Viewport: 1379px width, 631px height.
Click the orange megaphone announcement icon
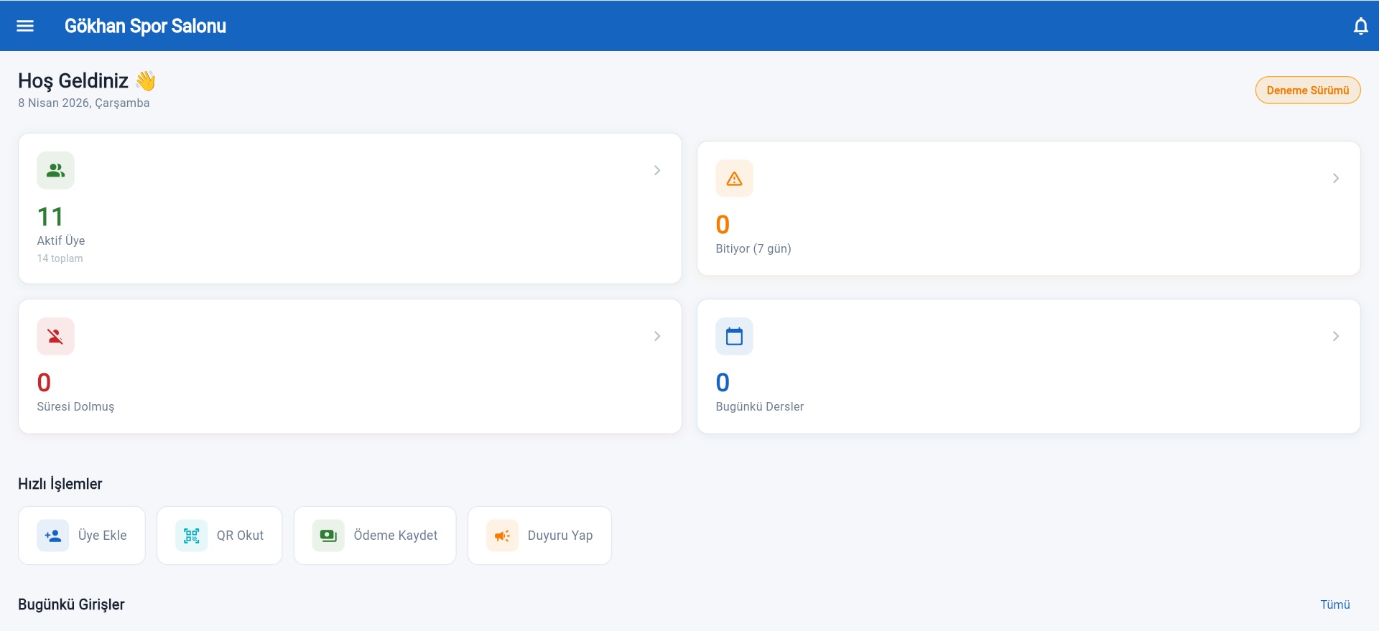pyautogui.click(x=502, y=536)
